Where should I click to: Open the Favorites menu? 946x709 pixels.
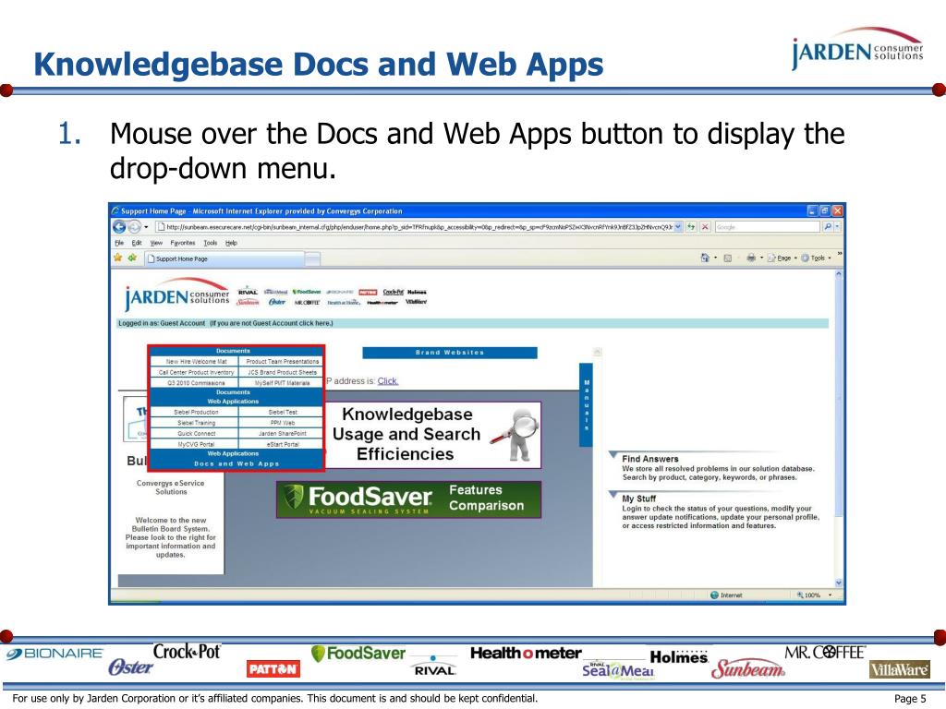tap(183, 243)
